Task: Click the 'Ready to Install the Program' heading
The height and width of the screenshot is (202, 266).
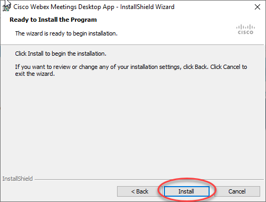Action: pyautogui.click(x=53, y=20)
